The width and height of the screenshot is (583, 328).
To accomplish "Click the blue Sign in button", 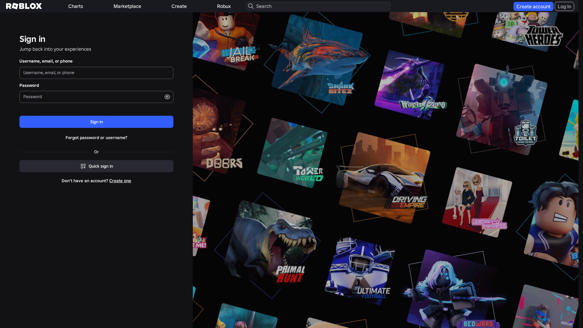I will pyautogui.click(x=96, y=122).
